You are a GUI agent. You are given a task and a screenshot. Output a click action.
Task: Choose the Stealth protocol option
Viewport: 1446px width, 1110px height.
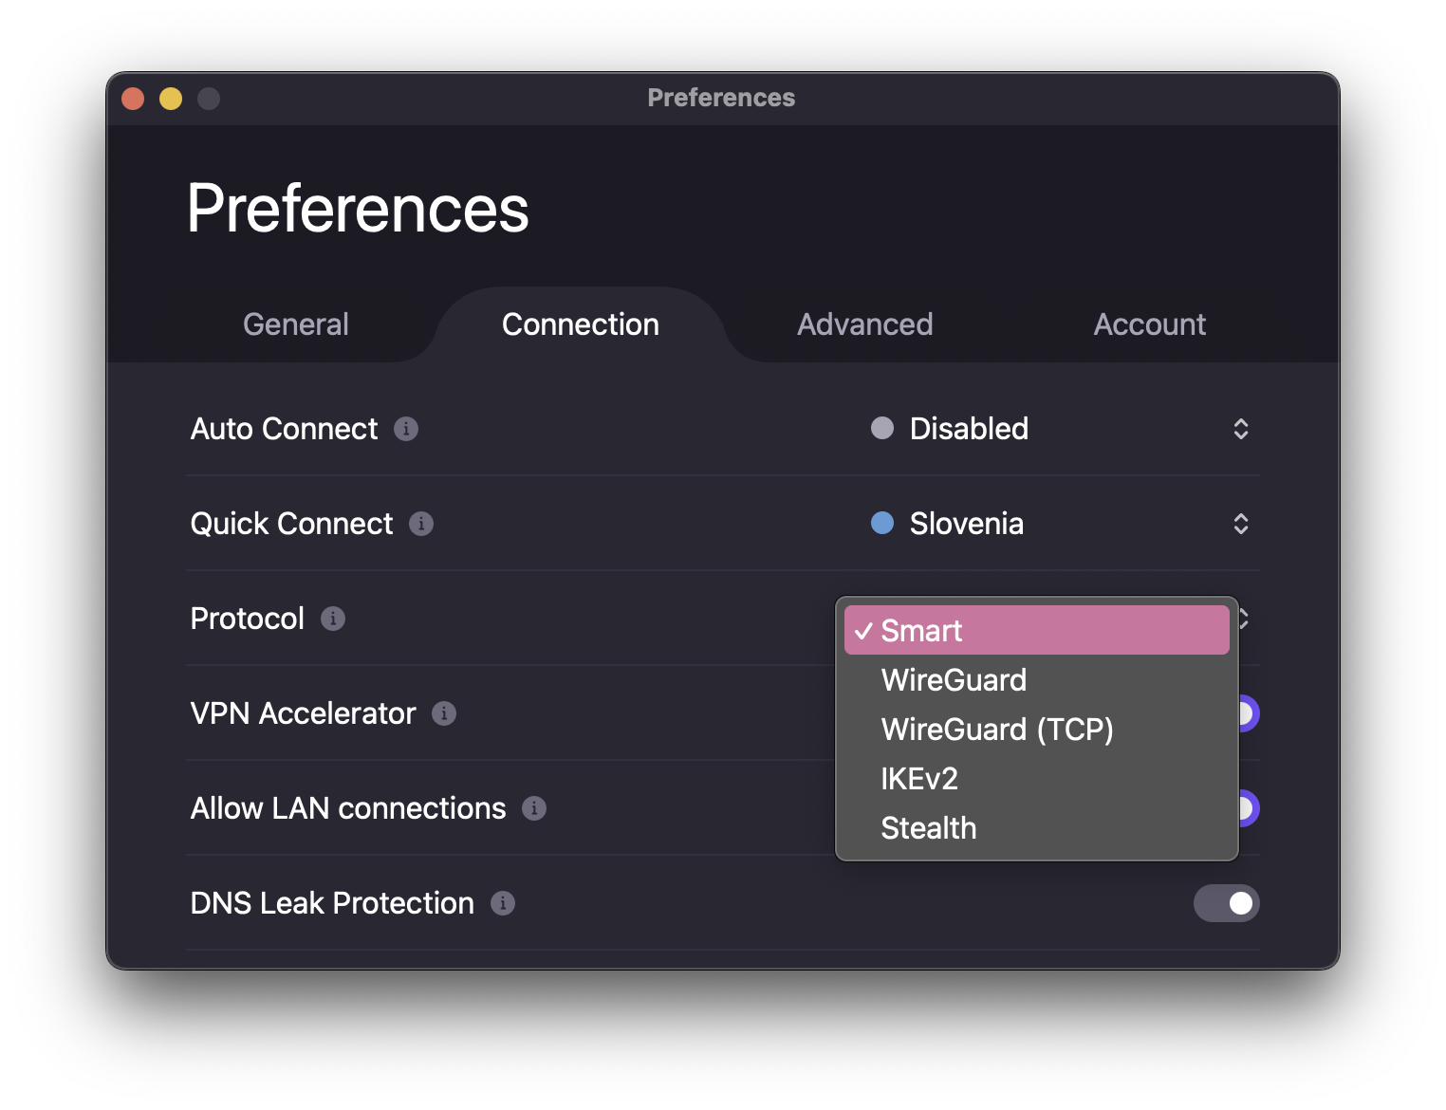(x=928, y=828)
